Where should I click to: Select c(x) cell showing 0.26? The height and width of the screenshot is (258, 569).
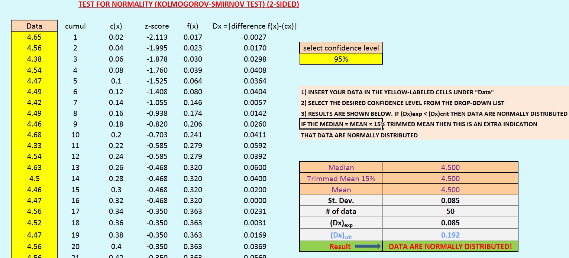click(116, 167)
